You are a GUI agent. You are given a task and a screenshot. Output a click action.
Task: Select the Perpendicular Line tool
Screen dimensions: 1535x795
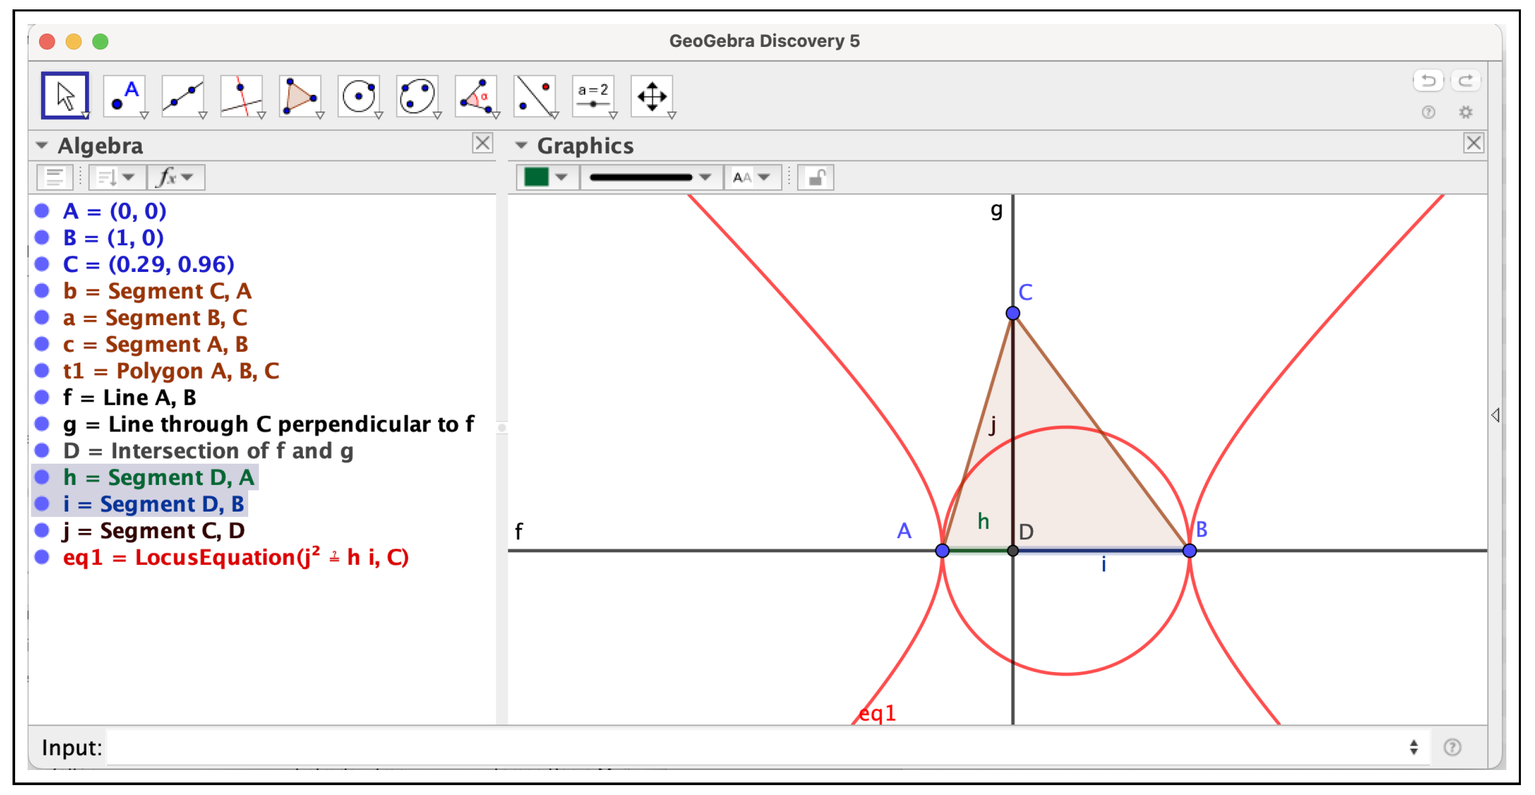click(241, 96)
